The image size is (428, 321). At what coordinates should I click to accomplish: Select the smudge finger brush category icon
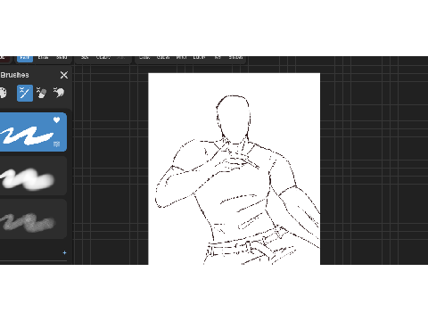pyautogui.click(x=59, y=93)
